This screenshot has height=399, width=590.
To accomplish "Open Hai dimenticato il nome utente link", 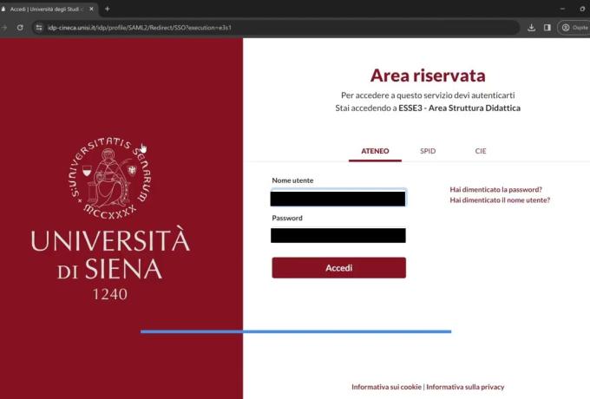I will click(500, 200).
